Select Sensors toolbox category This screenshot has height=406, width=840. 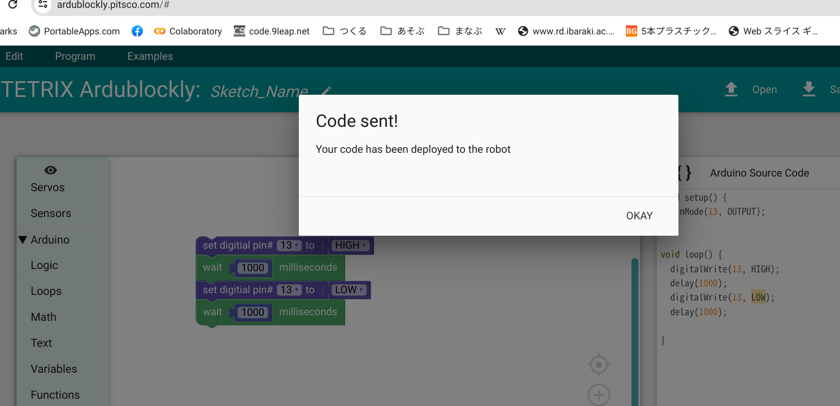pos(51,213)
